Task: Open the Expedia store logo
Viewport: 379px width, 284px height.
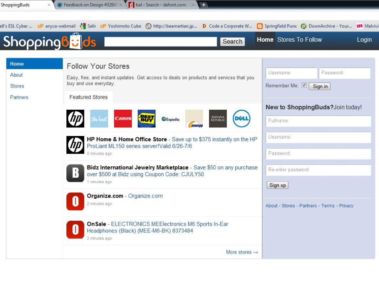Action: coord(170,119)
